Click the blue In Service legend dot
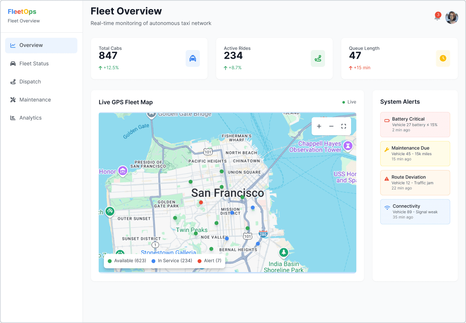The height and width of the screenshot is (323, 466). tap(153, 261)
